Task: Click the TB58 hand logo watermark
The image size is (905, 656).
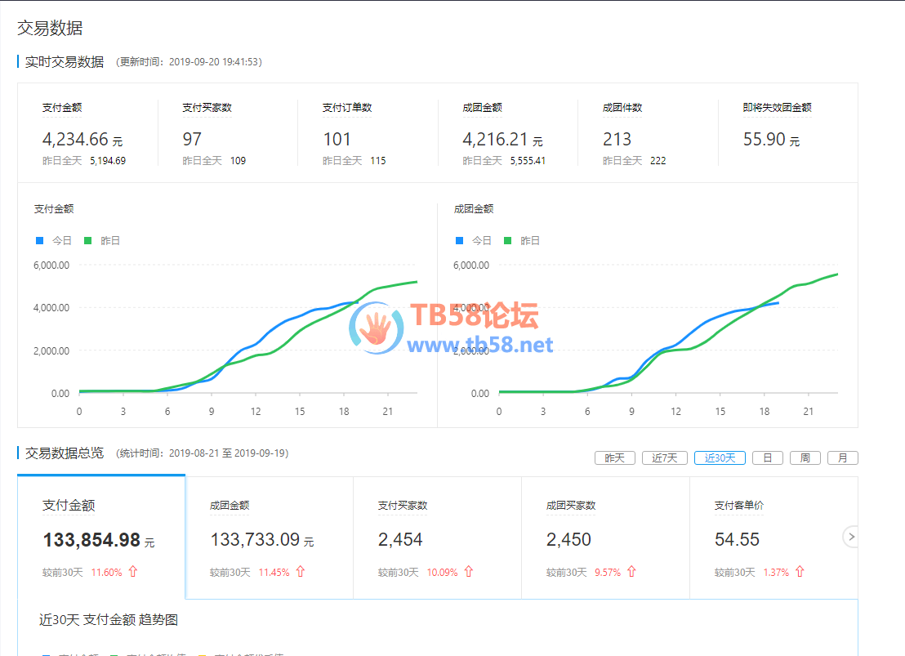Action: point(377,328)
